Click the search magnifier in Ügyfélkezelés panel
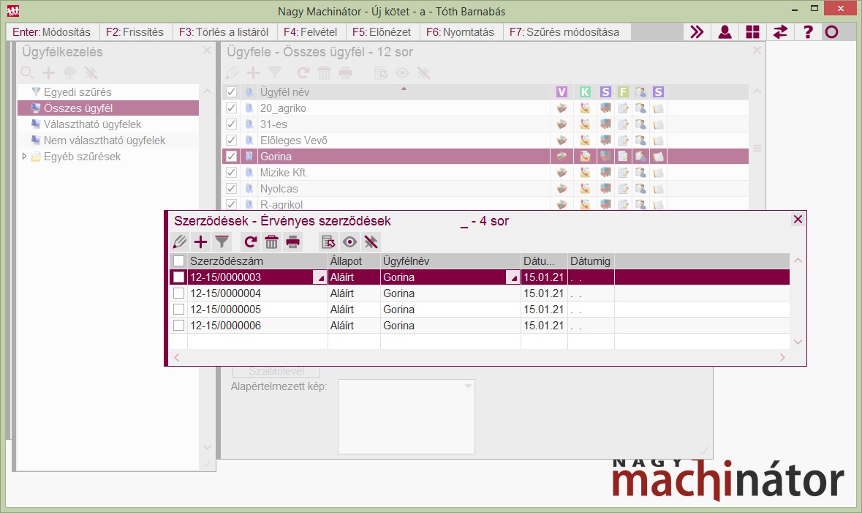The image size is (862, 513). [27, 72]
